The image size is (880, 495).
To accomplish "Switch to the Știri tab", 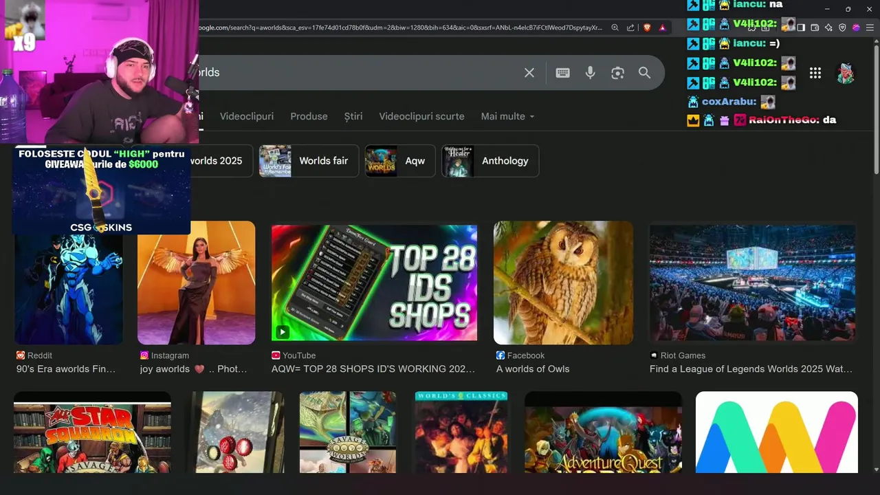I will pyautogui.click(x=353, y=116).
